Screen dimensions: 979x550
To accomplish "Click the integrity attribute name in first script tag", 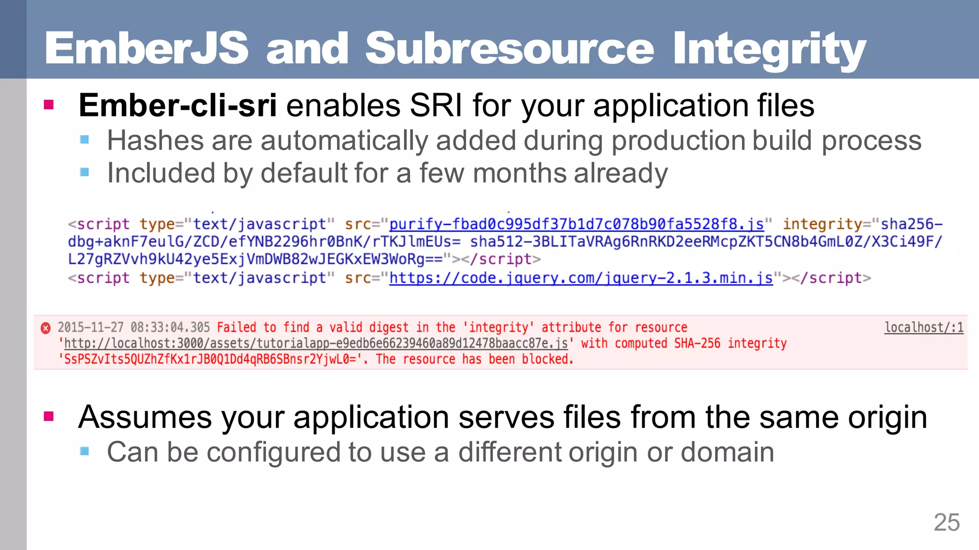I will 822,224.
